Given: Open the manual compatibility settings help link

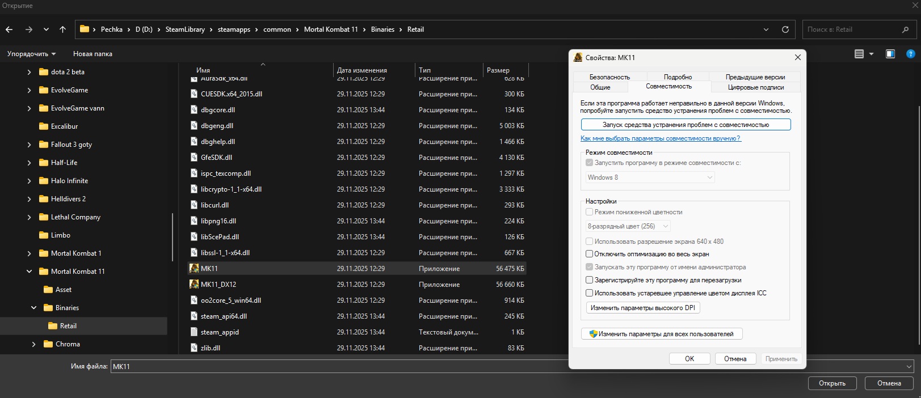Looking at the screenshot, I should (661, 138).
